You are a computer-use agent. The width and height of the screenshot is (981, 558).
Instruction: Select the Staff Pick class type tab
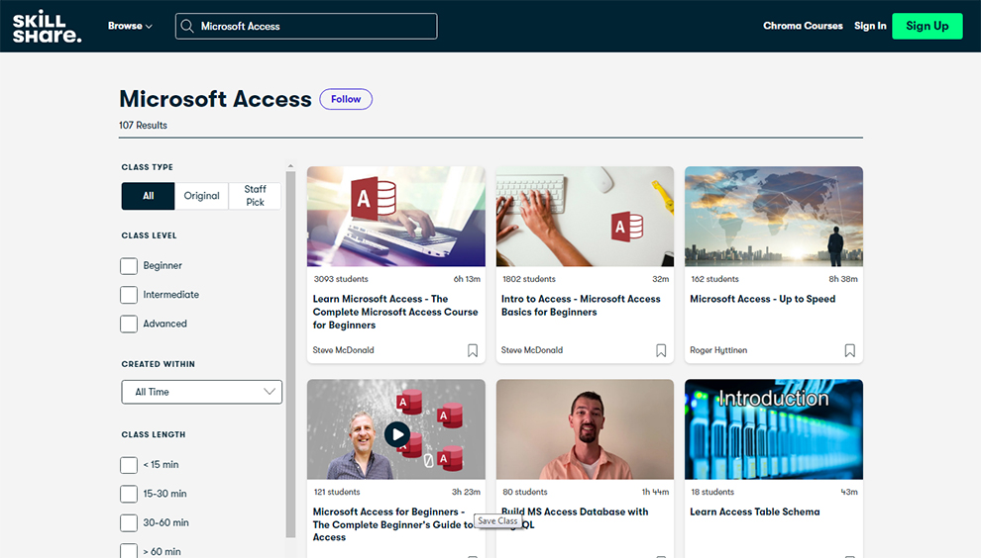click(255, 196)
